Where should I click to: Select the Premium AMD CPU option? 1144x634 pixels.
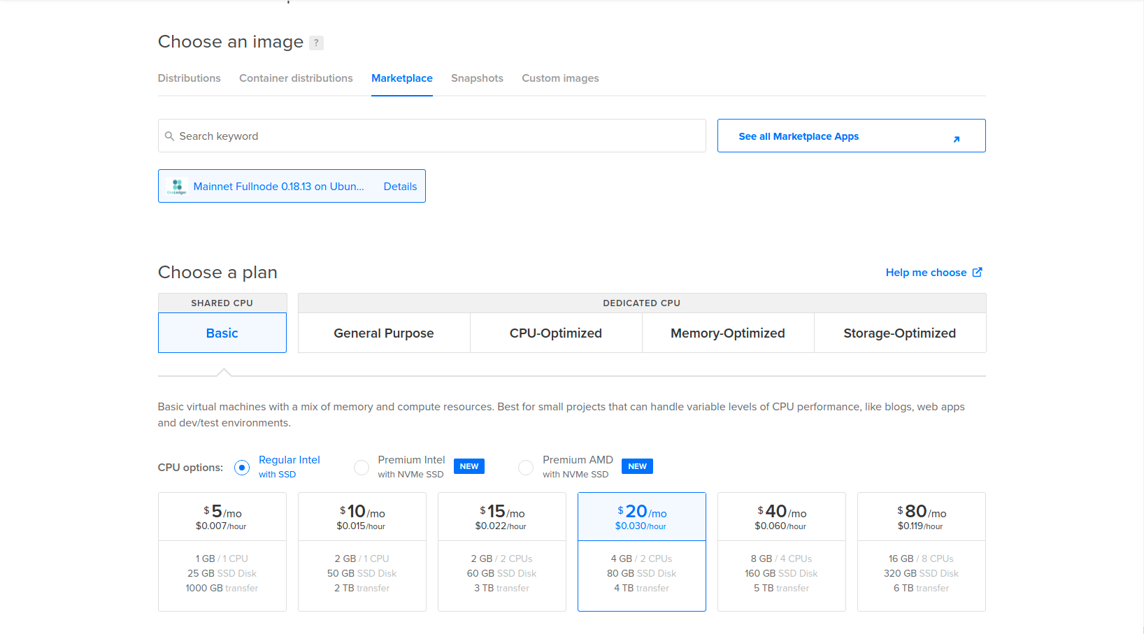point(526,468)
